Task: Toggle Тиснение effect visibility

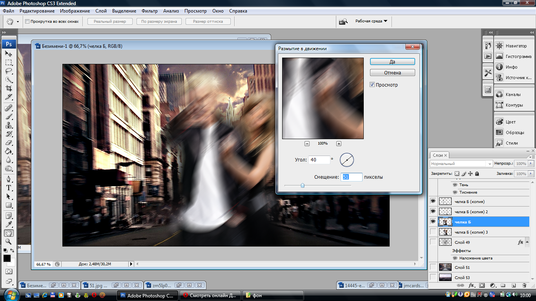Action: point(455,192)
